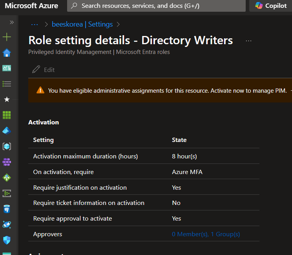Open the sidebar icon with green dots and brackets
The width and height of the screenshot is (292, 255).
(7, 193)
